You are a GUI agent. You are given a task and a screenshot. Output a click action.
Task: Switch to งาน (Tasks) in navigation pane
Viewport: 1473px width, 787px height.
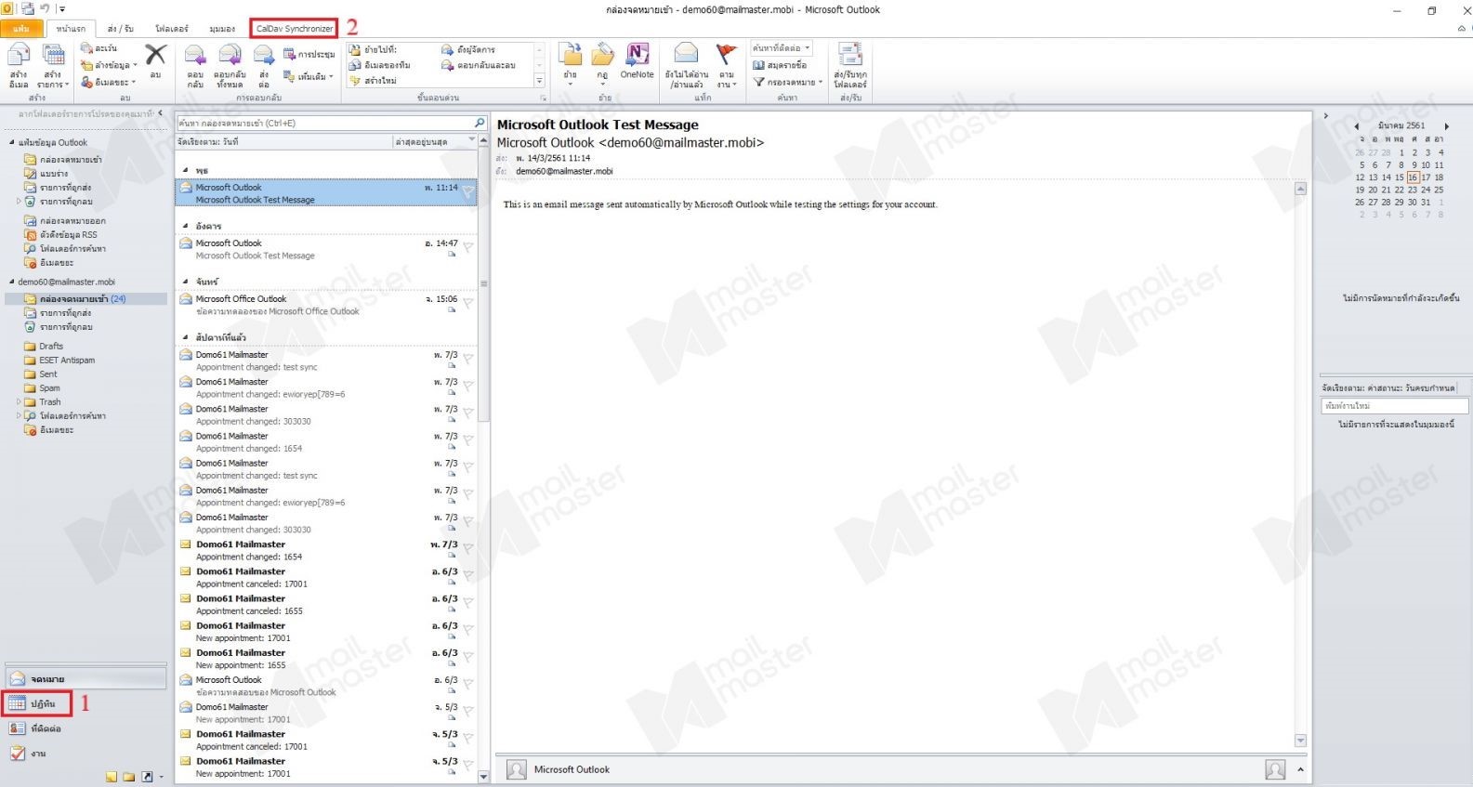point(27,754)
